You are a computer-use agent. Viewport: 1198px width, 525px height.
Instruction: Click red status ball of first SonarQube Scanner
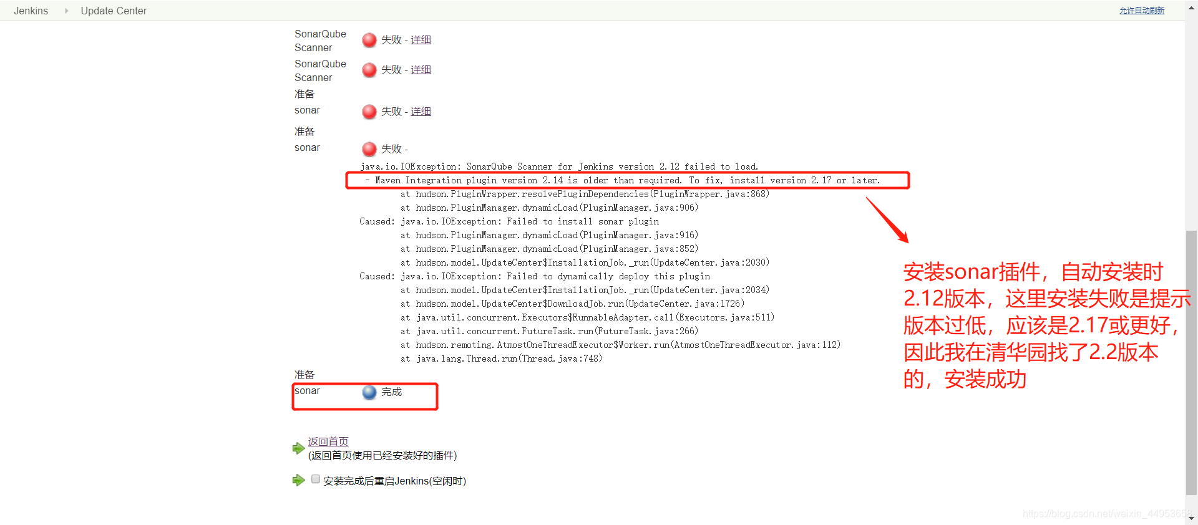tap(369, 40)
